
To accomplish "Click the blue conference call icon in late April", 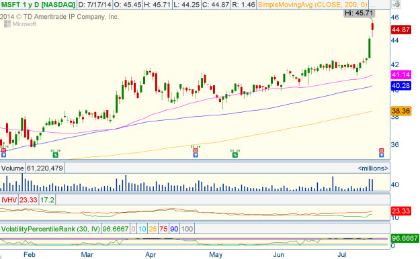I will point(196,155).
